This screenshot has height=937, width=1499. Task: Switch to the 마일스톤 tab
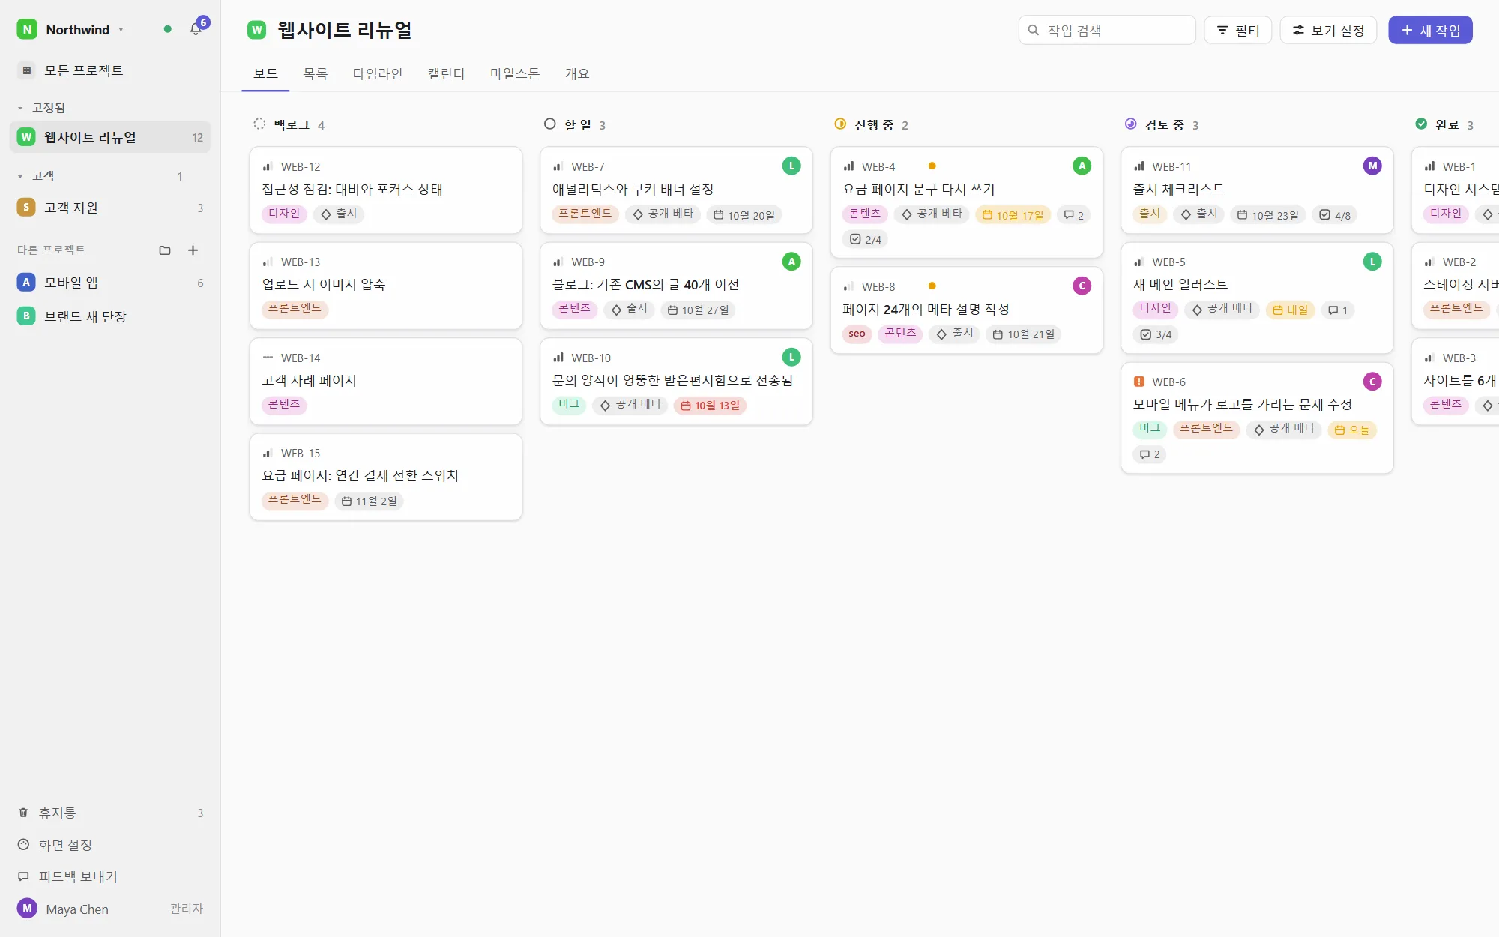click(x=514, y=73)
